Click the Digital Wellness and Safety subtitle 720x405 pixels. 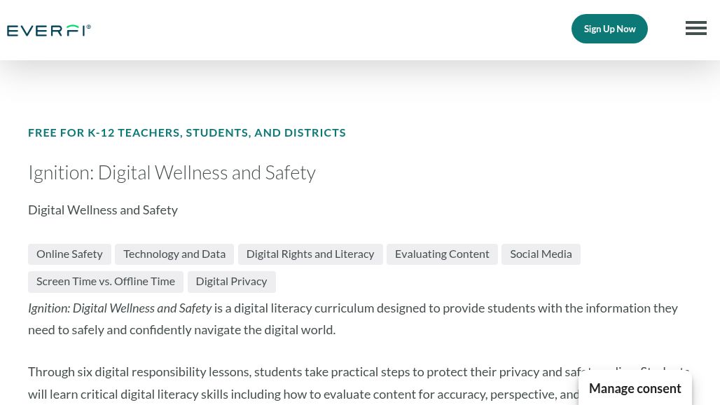[x=103, y=210]
